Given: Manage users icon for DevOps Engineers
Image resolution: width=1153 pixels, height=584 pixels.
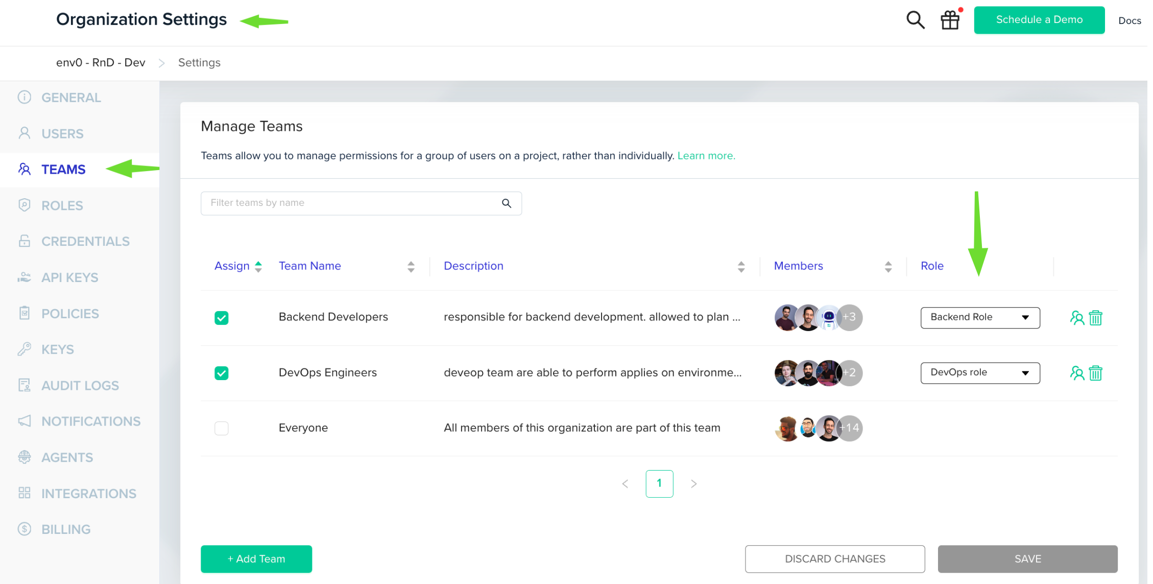Looking at the screenshot, I should pos(1076,373).
